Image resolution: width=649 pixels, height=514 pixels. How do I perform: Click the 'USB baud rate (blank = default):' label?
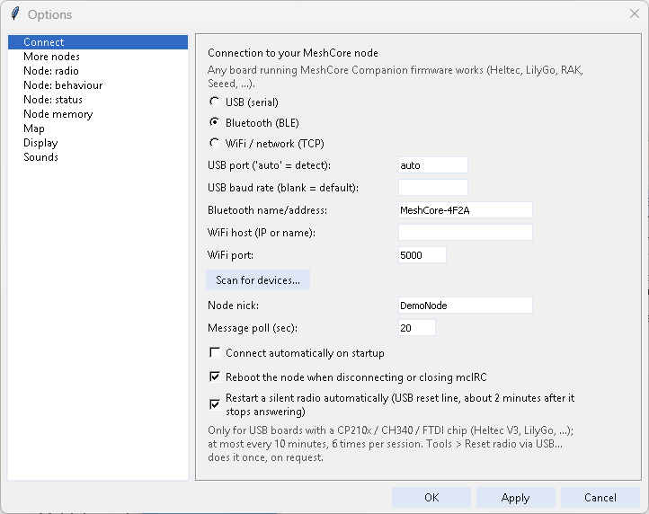(x=283, y=188)
